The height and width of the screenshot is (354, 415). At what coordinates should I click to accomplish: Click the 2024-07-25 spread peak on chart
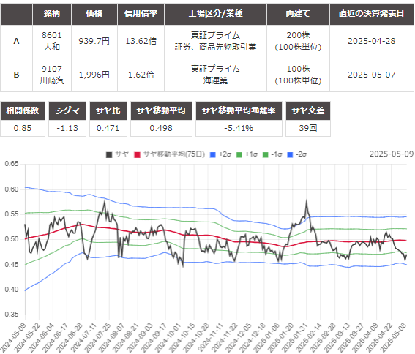click(x=105, y=201)
